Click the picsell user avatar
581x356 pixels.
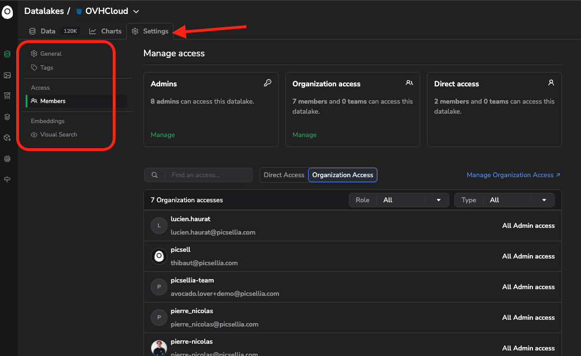(159, 256)
